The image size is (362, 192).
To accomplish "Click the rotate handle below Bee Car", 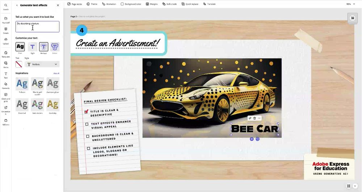I will 257,139.
